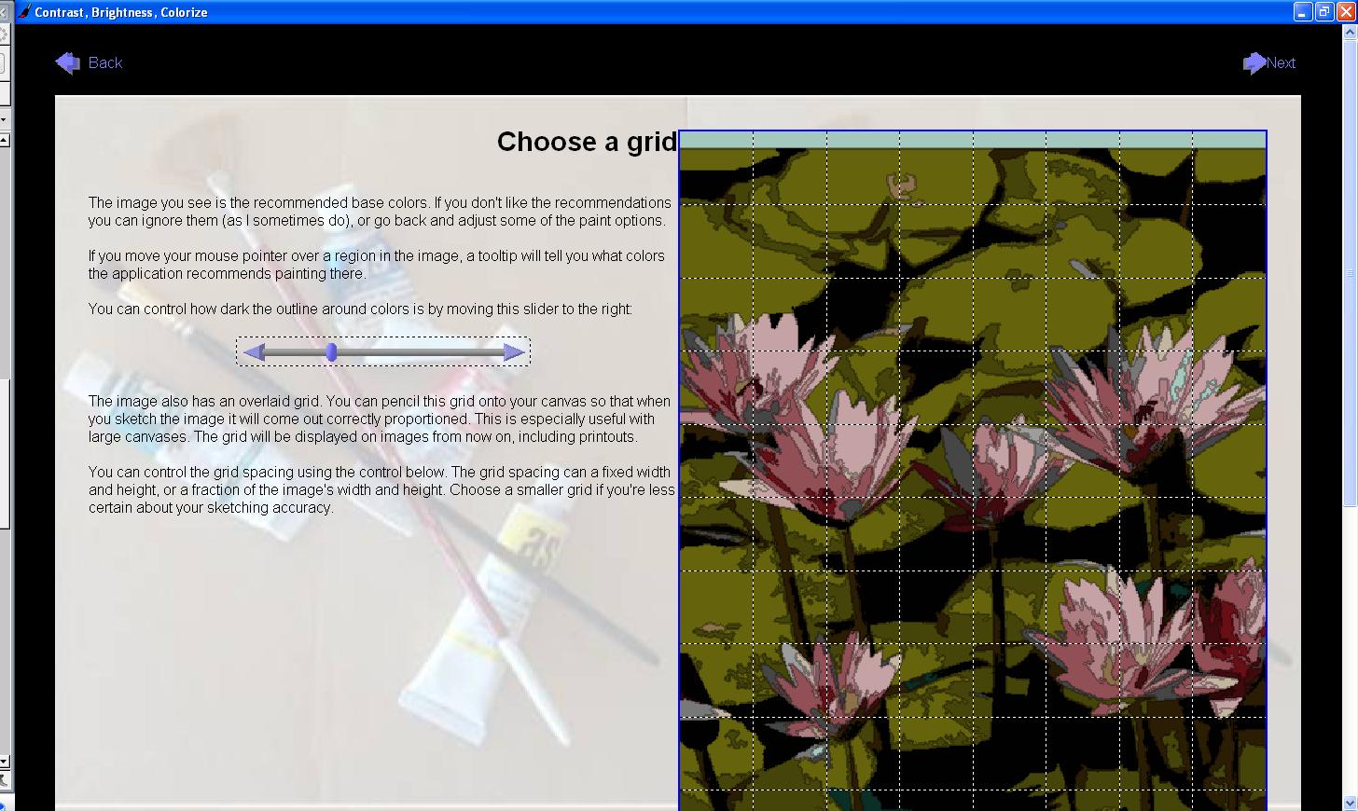Click the scroll down arrow at bottom right
Image resolution: width=1358 pixels, height=811 pixels.
1351,802
